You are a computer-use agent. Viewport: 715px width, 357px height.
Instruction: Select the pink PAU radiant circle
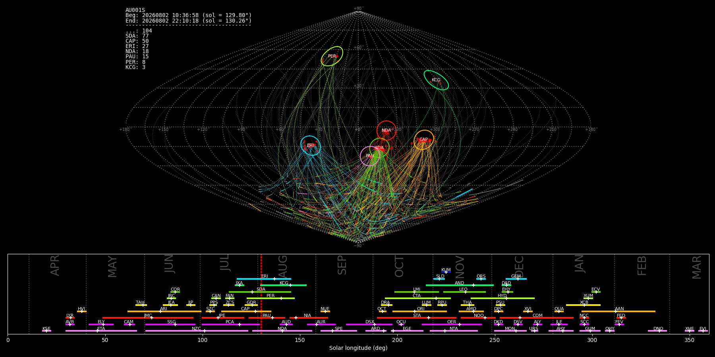coord(370,156)
